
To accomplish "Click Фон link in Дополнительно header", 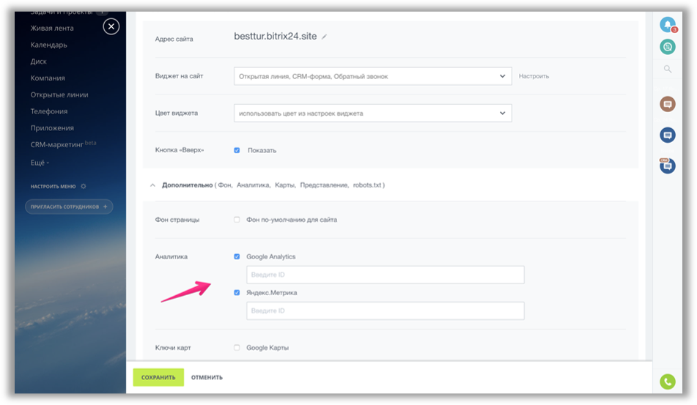I will point(225,185).
